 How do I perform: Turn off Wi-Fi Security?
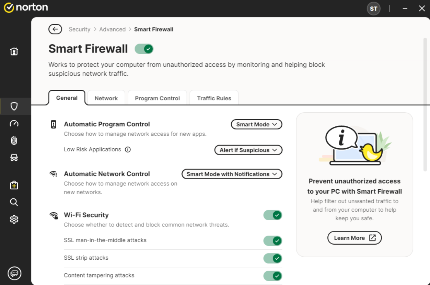272,215
